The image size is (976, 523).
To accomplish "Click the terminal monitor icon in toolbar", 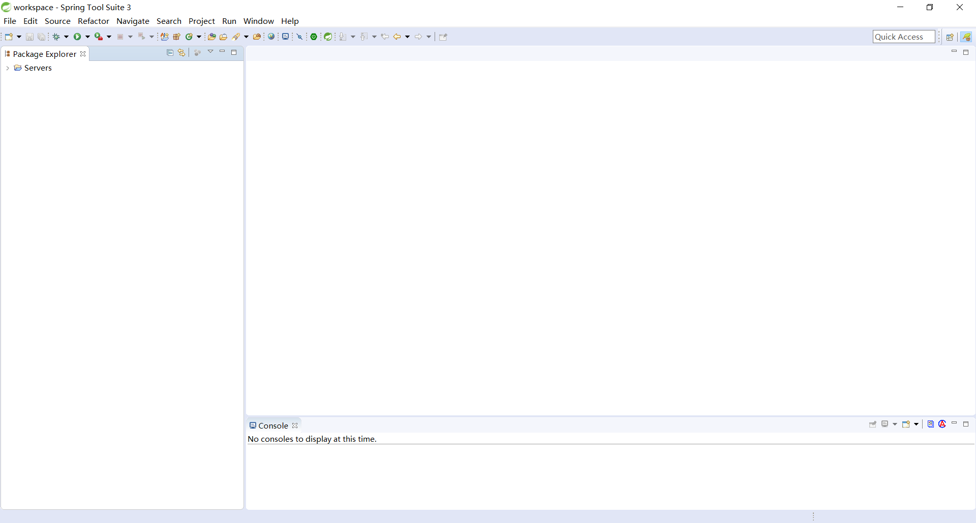I will coord(286,37).
